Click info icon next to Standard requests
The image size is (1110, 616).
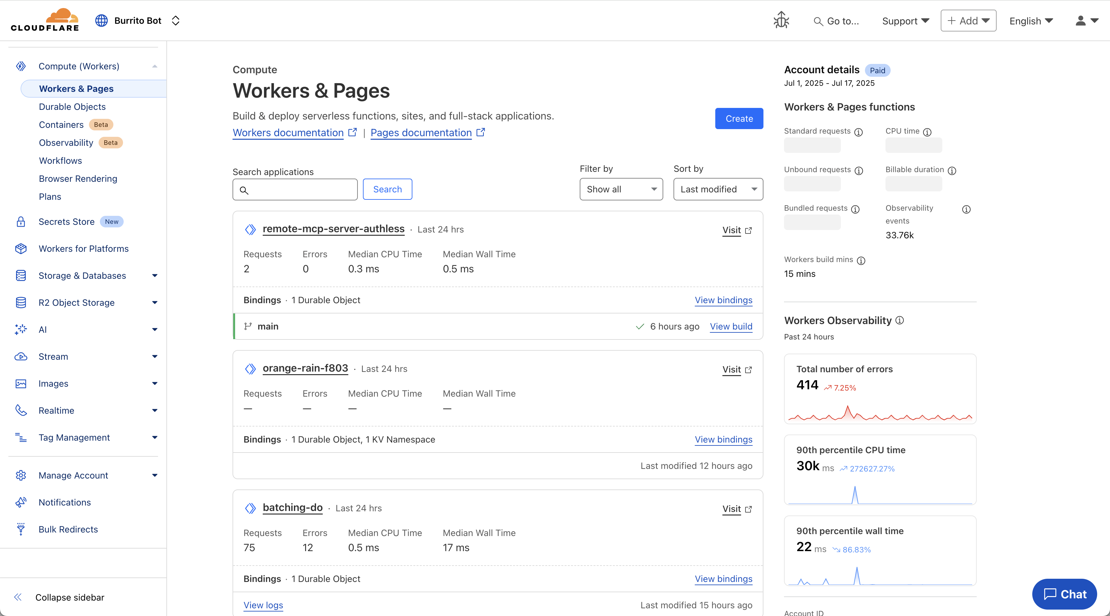858,132
